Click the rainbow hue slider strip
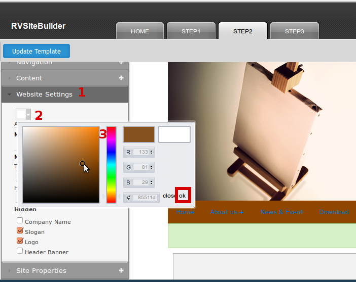 [x=111, y=164]
